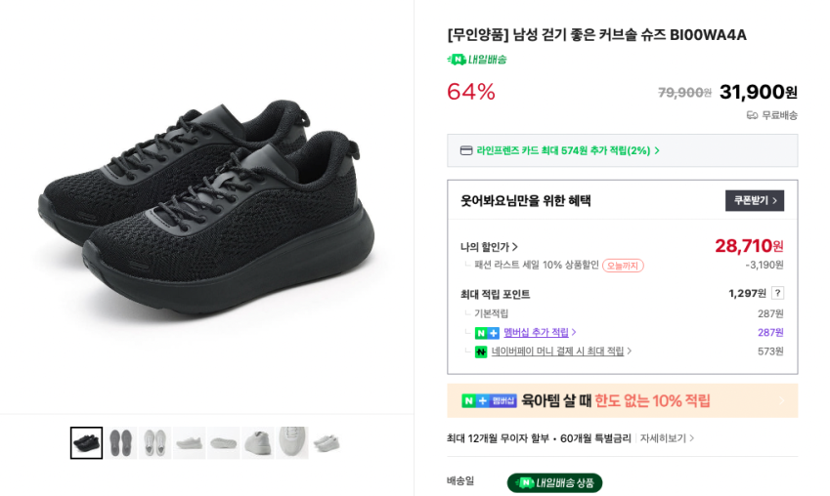Expand 나의 할인가 discount details
The image size is (830, 496).
tap(490, 247)
